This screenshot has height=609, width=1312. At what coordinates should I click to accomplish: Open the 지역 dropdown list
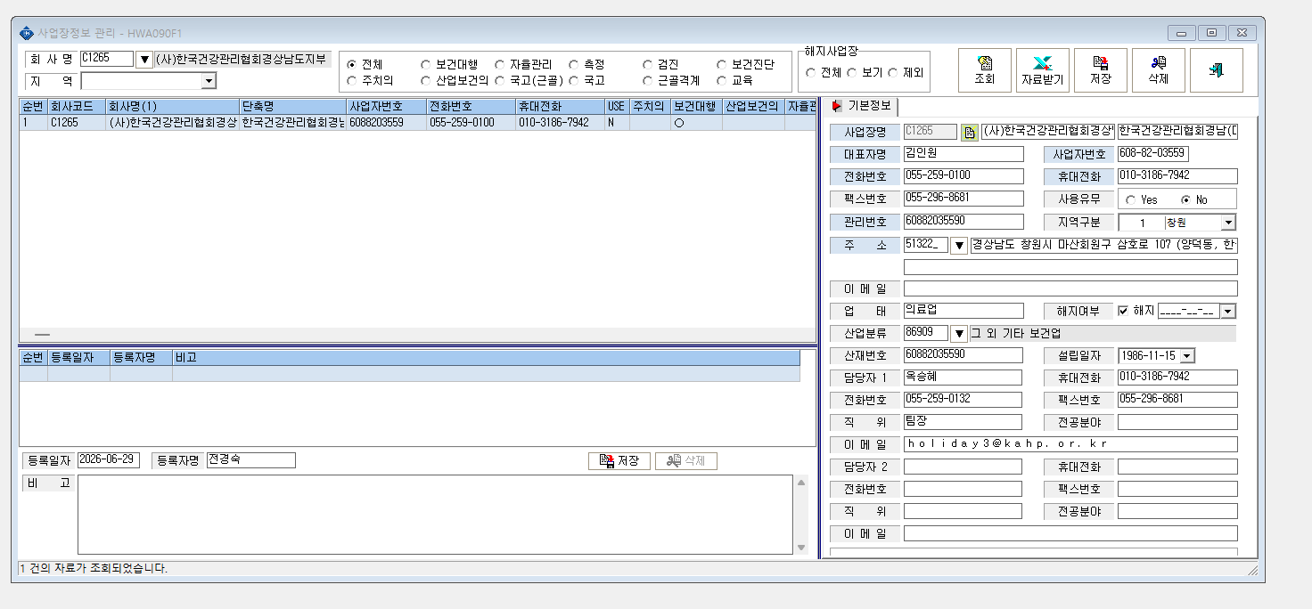pos(209,81)
